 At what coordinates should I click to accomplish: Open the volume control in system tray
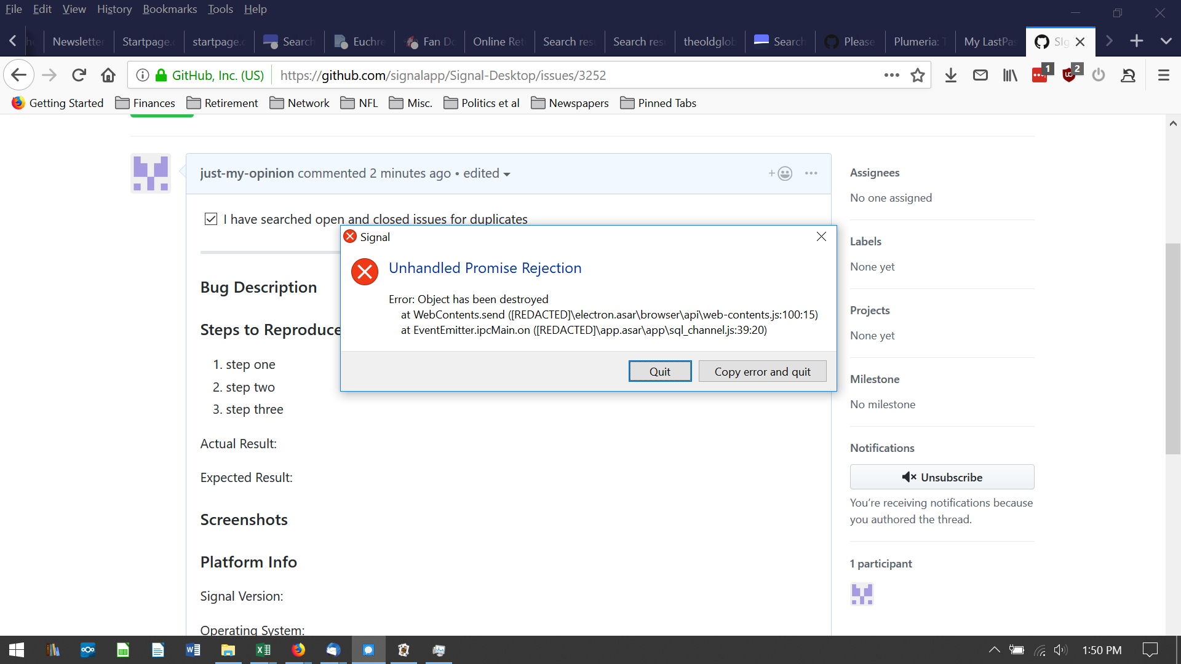1061,650
